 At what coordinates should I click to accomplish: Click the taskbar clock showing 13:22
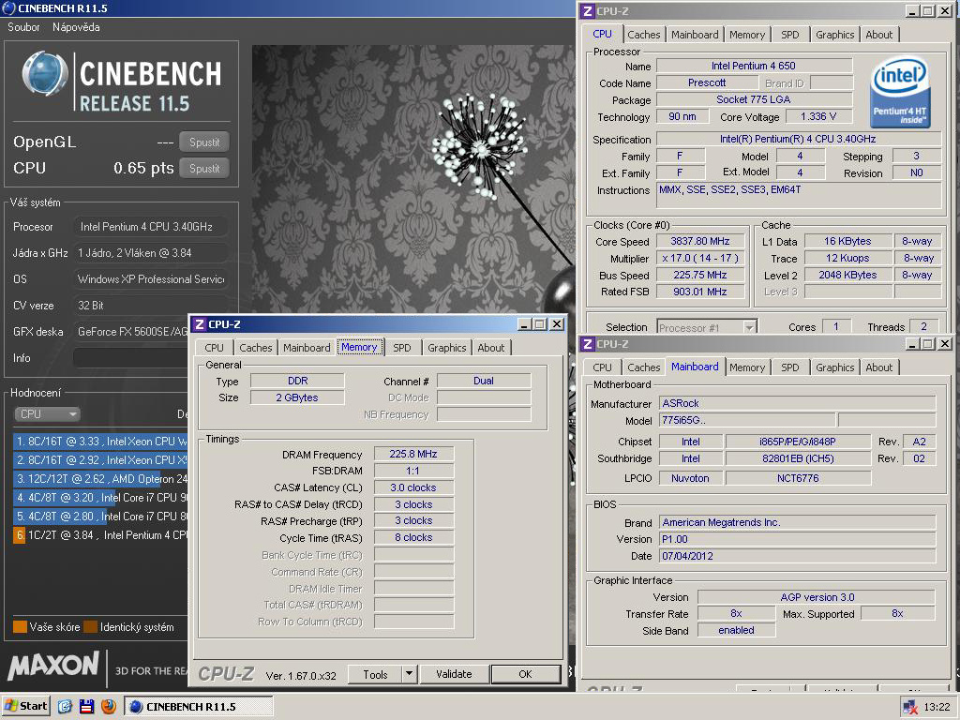click(x=937, y=707)
